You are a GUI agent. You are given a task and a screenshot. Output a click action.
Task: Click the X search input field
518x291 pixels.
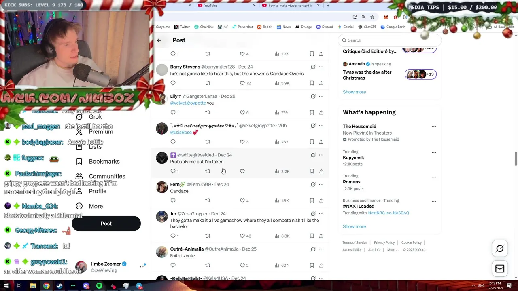tap(389, 40)
